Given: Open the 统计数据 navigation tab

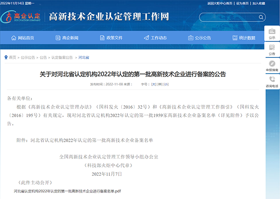Looking at the screenshot, I should 244,38.
